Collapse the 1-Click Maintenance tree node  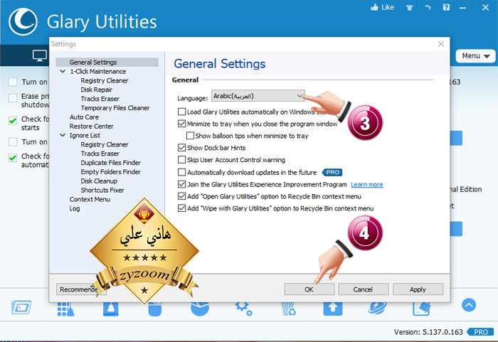click(x=63, y=71)
